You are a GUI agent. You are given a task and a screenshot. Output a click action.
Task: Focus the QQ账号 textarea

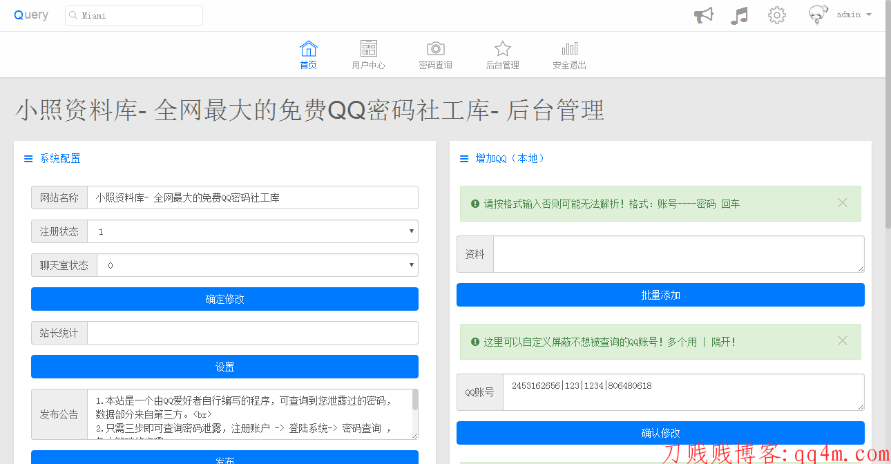coord(684,392)
